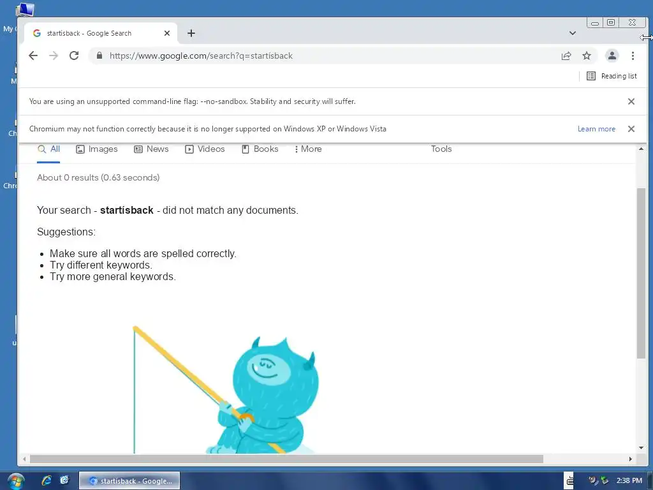Select the startisback taskbar button
This screenshot has width=653, height=490.
pos(129,481)
